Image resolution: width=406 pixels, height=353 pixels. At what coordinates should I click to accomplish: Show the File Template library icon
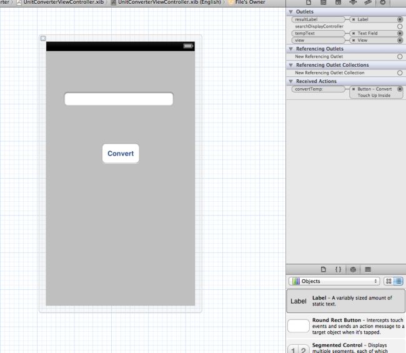[324, 269]
